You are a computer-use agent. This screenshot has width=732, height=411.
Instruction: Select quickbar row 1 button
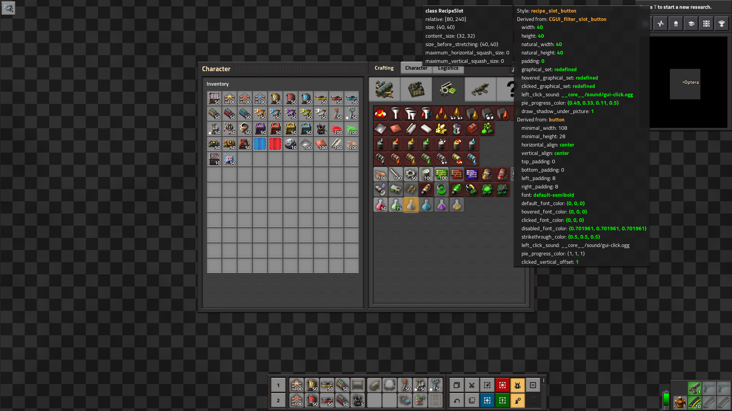[278, 385]
